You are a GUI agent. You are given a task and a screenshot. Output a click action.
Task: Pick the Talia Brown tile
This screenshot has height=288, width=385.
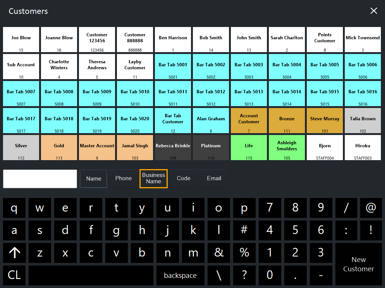tap(363, 120)
